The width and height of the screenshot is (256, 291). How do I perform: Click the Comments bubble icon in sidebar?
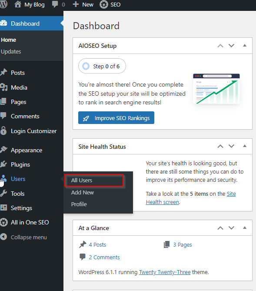coord(3,116)
